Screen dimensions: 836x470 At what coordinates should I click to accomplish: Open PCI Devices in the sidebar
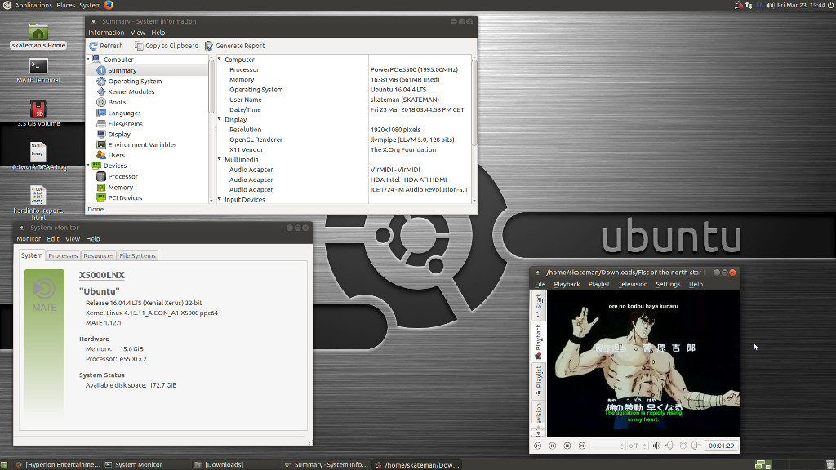pos(125,197)
